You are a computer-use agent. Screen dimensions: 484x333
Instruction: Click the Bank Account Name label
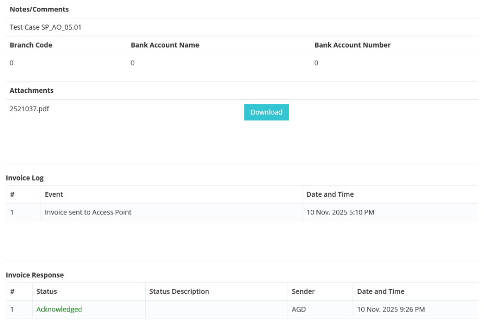pyautogui.click(x=165, y=45)
